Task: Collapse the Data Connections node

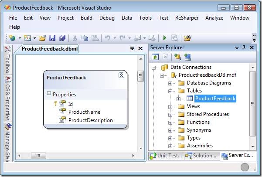Action: tap(153, 68)
